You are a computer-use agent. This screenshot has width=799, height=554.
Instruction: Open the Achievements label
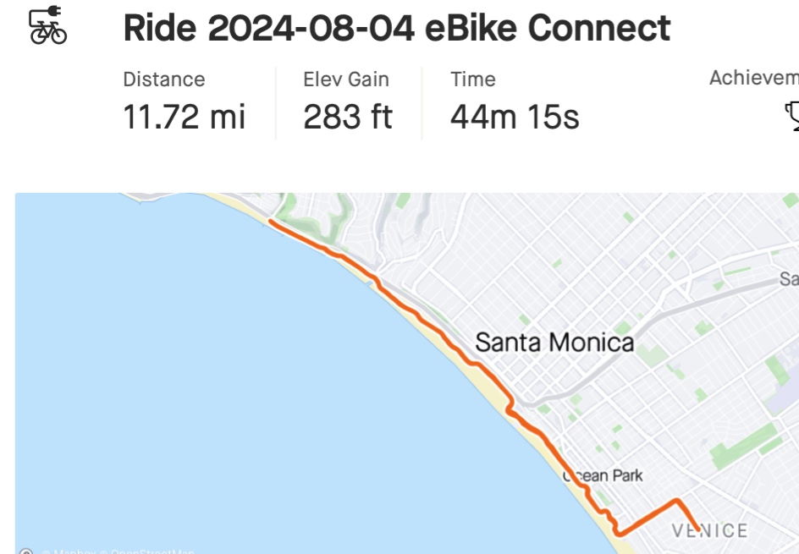point(754,78)
